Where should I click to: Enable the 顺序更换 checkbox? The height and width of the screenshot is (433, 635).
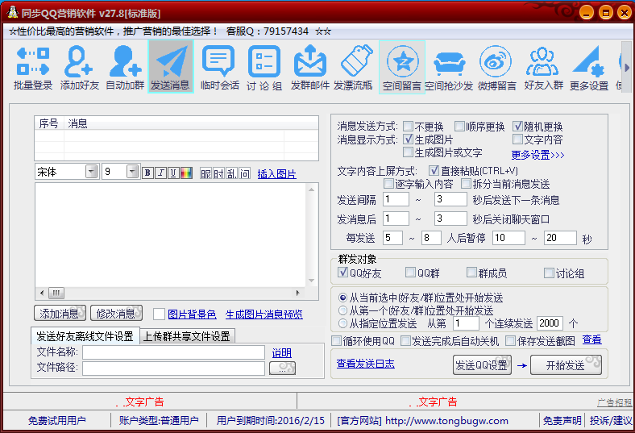[x=459, y=126]
